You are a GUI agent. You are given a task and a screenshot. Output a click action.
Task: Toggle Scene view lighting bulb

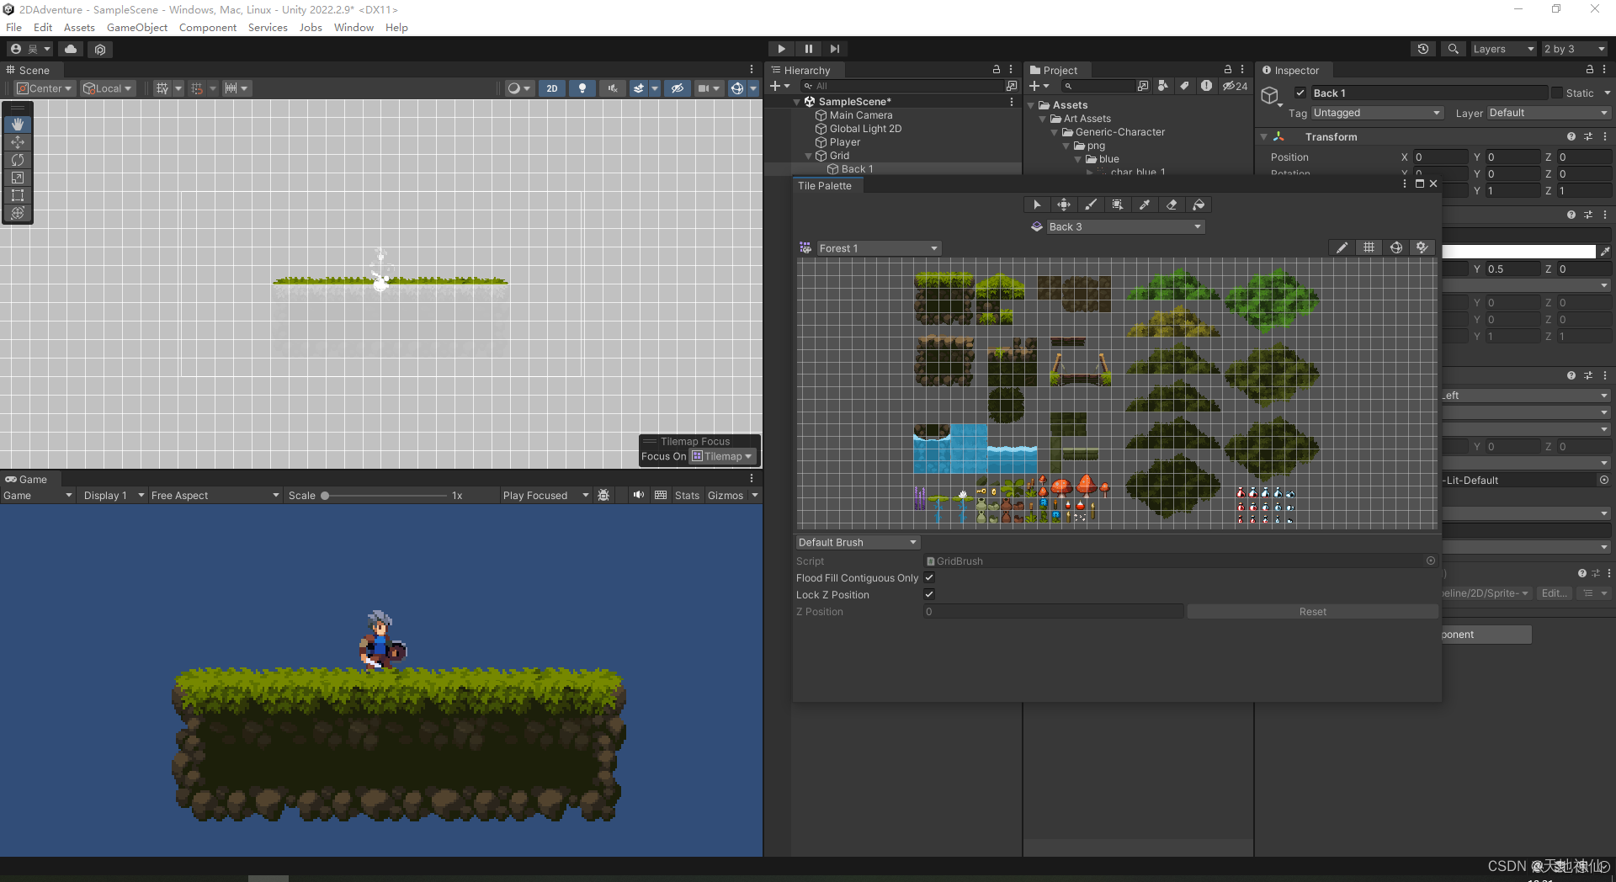coord(582,88)
